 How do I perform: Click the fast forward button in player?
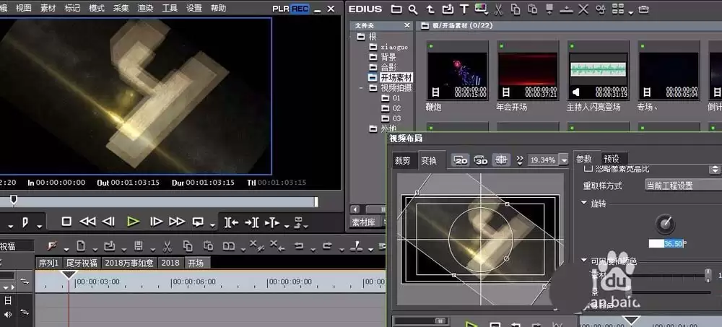coord(177,222)
